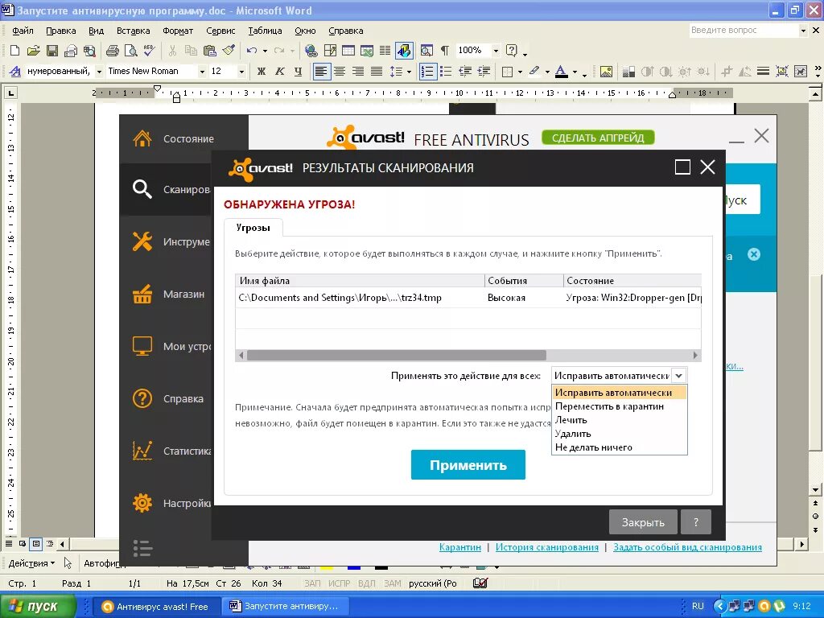
Task: Click the Применить button
Action: [x=468, y=464]
